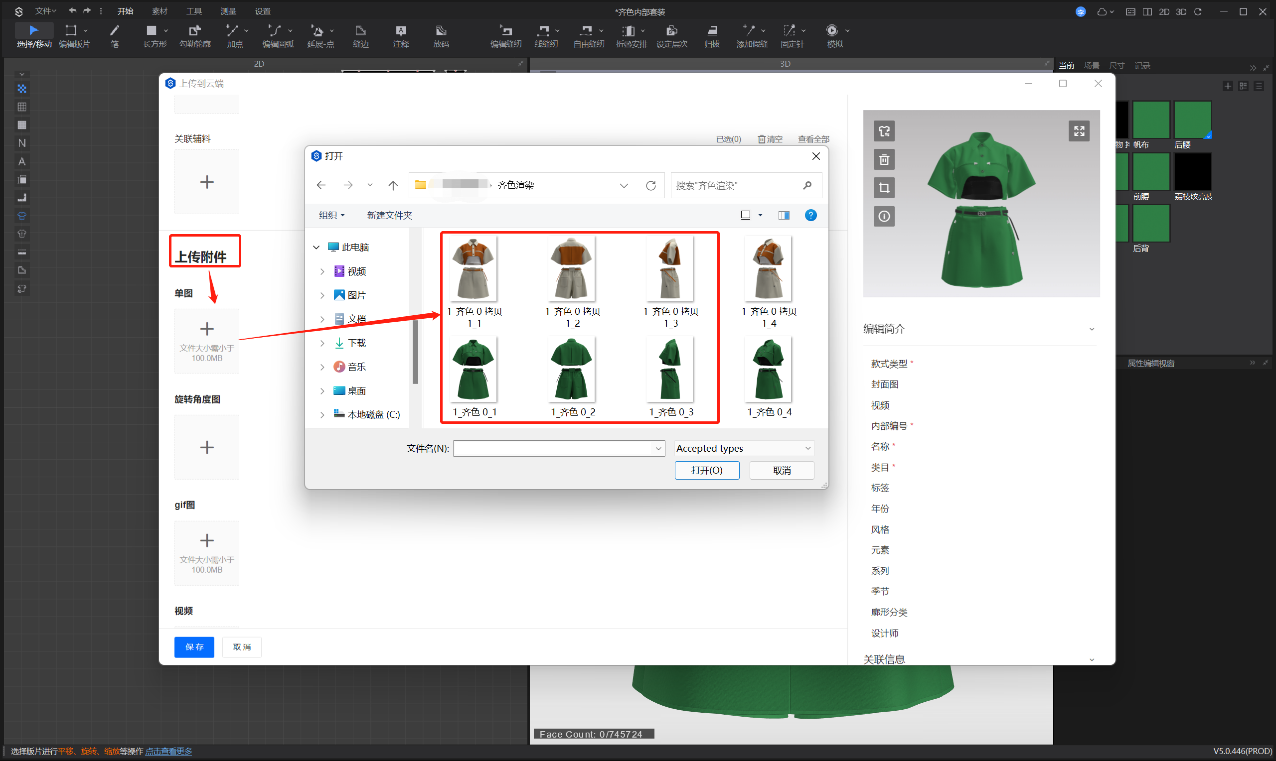This screenshot has height=761, width=1276.
Task: Click the crop icon beside the preview
Action: pos(884,188)
